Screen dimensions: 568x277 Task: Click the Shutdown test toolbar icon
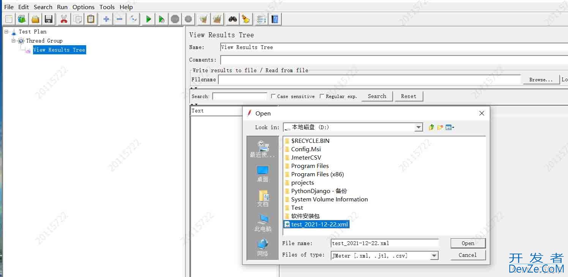coord(188,19)
